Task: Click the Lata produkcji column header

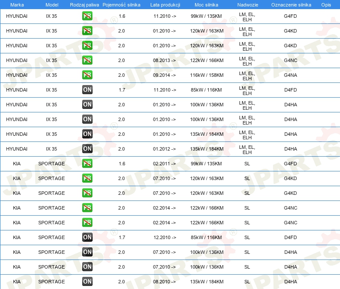Action: pyautogui.click(x=165, y=4)
